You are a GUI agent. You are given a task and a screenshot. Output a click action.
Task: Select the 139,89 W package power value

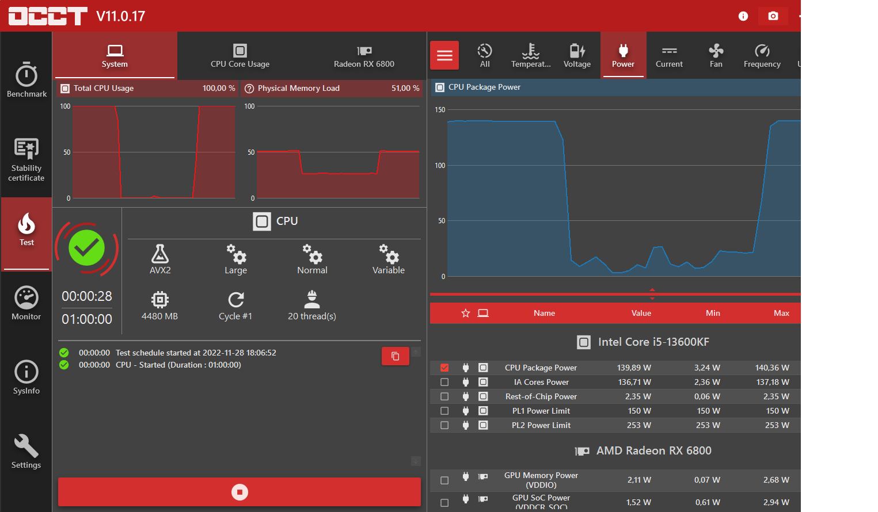pyautogui.click(x=634, y=368)
